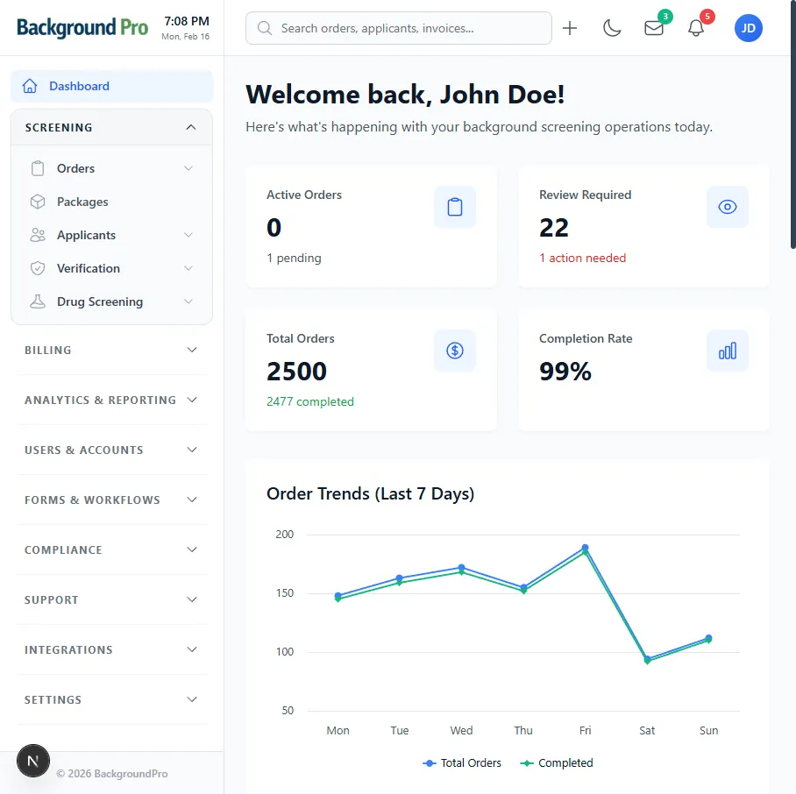
Task: Expand the Billing section
Action: (111, 350)
